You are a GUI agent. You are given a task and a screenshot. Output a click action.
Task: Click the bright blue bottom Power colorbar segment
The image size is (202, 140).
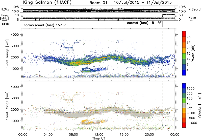click(x=184, y=73)
